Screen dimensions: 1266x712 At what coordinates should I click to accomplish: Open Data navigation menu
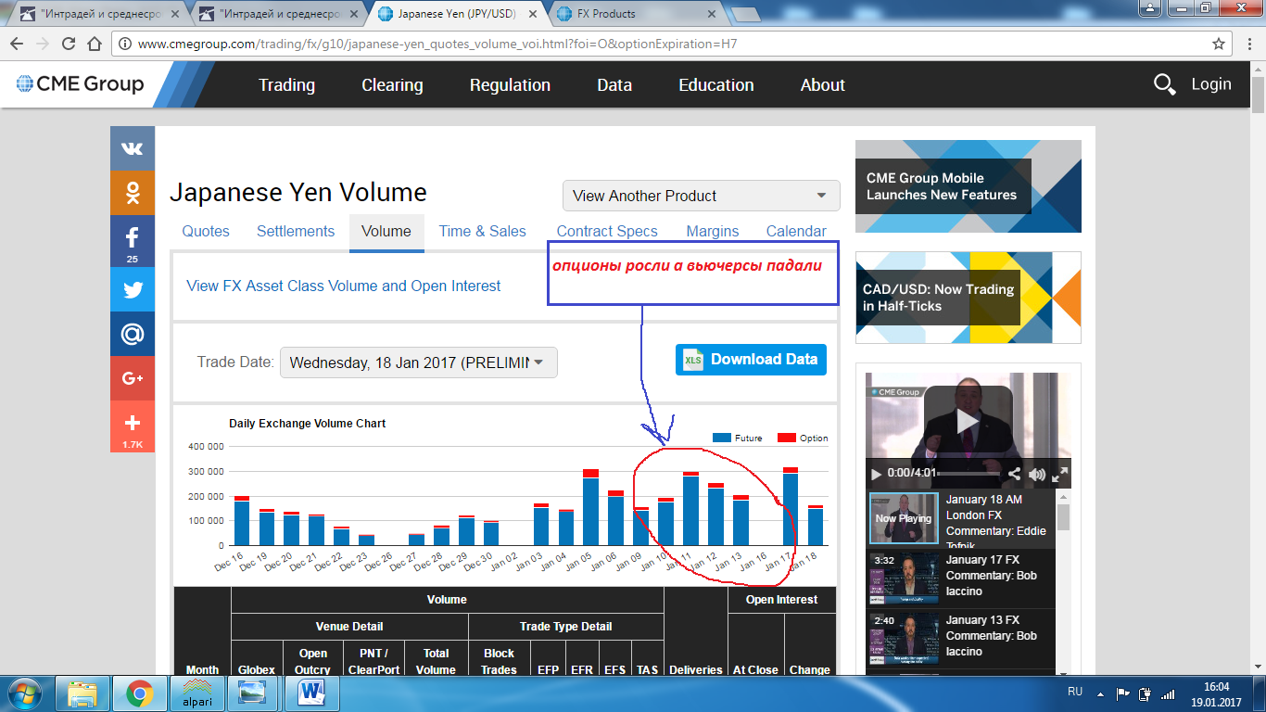614,84
